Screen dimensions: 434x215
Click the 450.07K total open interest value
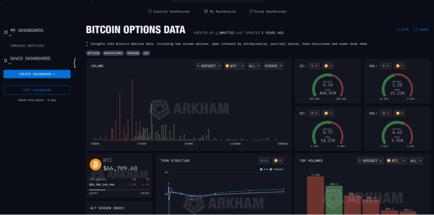pos(328,93)
